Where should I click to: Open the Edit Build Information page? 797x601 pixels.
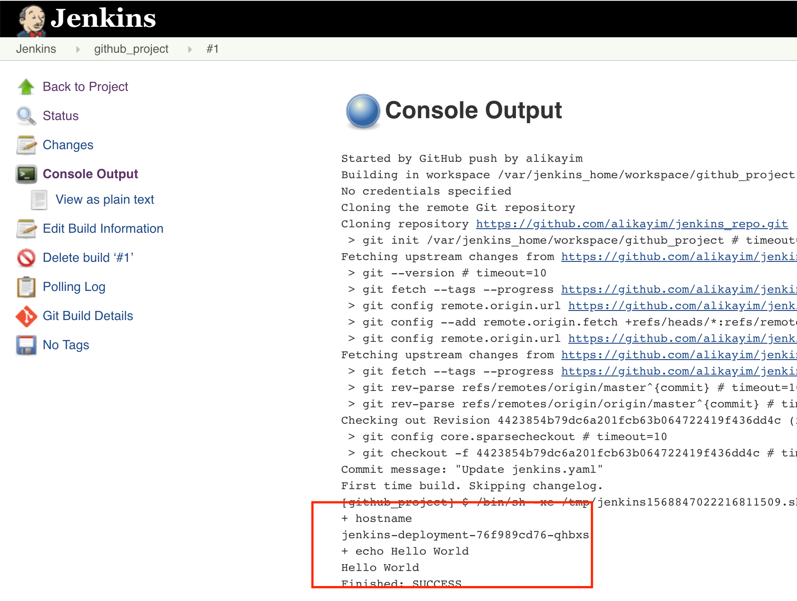tap(103, 228)
